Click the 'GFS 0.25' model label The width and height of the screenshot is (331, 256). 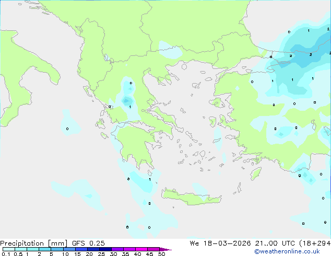pyautogui.click(x=88, y=243)
